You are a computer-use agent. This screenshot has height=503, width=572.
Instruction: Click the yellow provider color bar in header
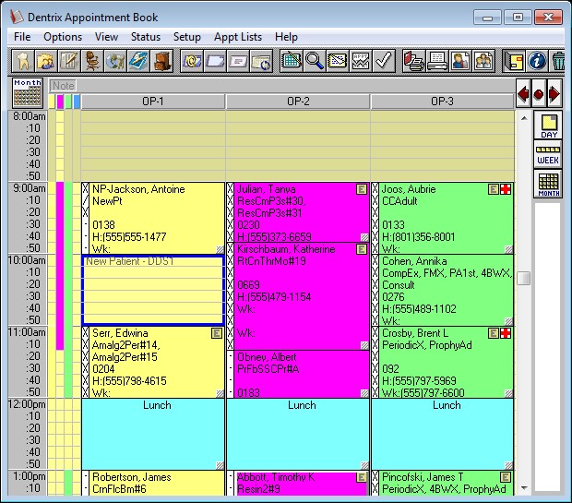pos(52,102)
